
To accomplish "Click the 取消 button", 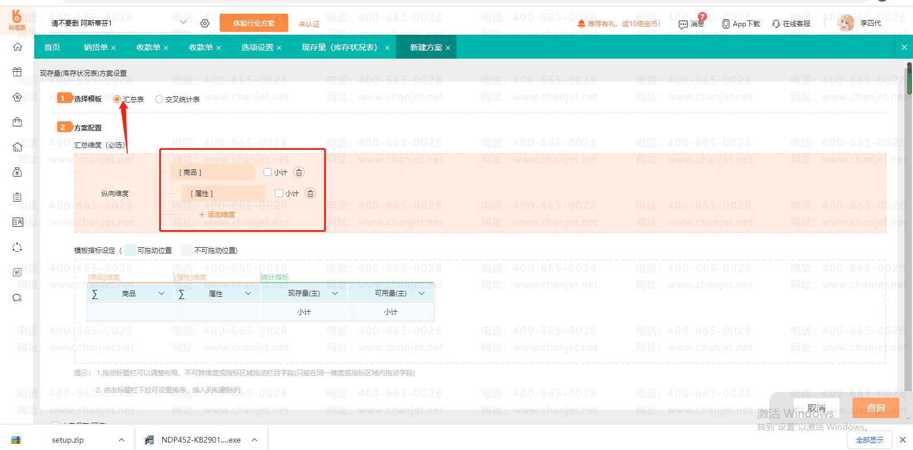I will pyautogui.click(x=817, y=408).
